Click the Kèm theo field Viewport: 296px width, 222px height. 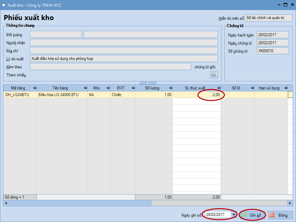coord(110,66)
